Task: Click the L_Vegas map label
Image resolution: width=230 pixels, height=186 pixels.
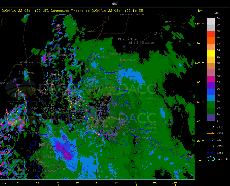Action: point(33,108)
